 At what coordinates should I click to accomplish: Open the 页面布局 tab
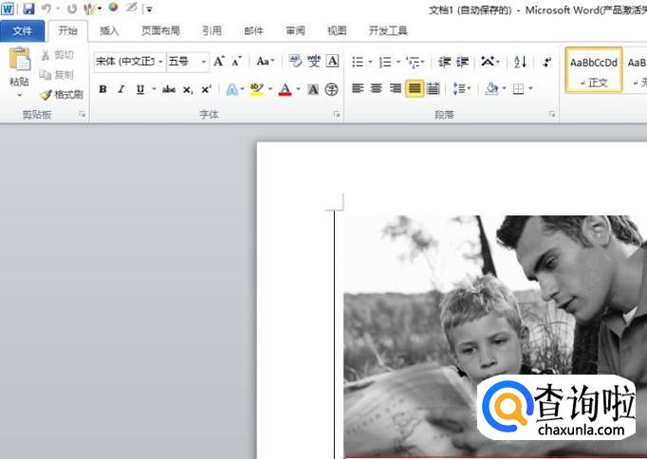click(160, 30)
